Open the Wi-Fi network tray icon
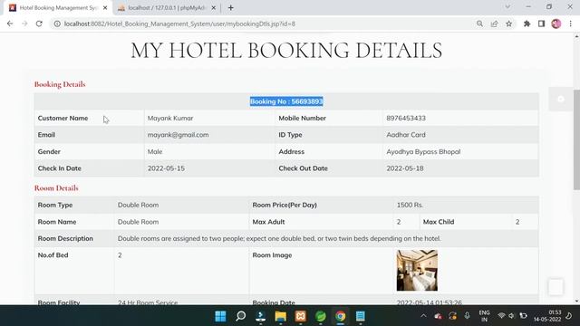The width and height of the screenshot is (580, 326). click(x=501, y=316)
